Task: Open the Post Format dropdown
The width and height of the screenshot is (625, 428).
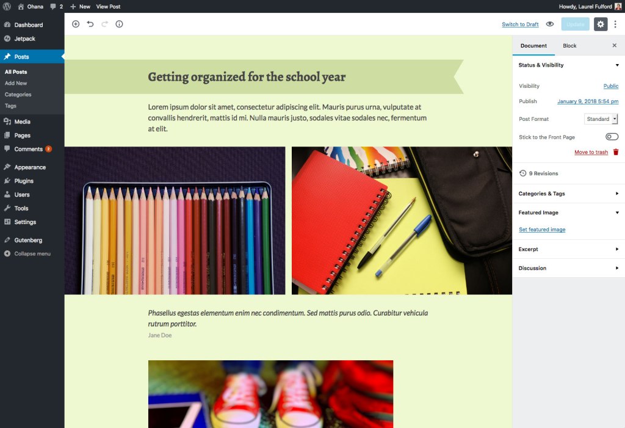Action: pos(601,119)
